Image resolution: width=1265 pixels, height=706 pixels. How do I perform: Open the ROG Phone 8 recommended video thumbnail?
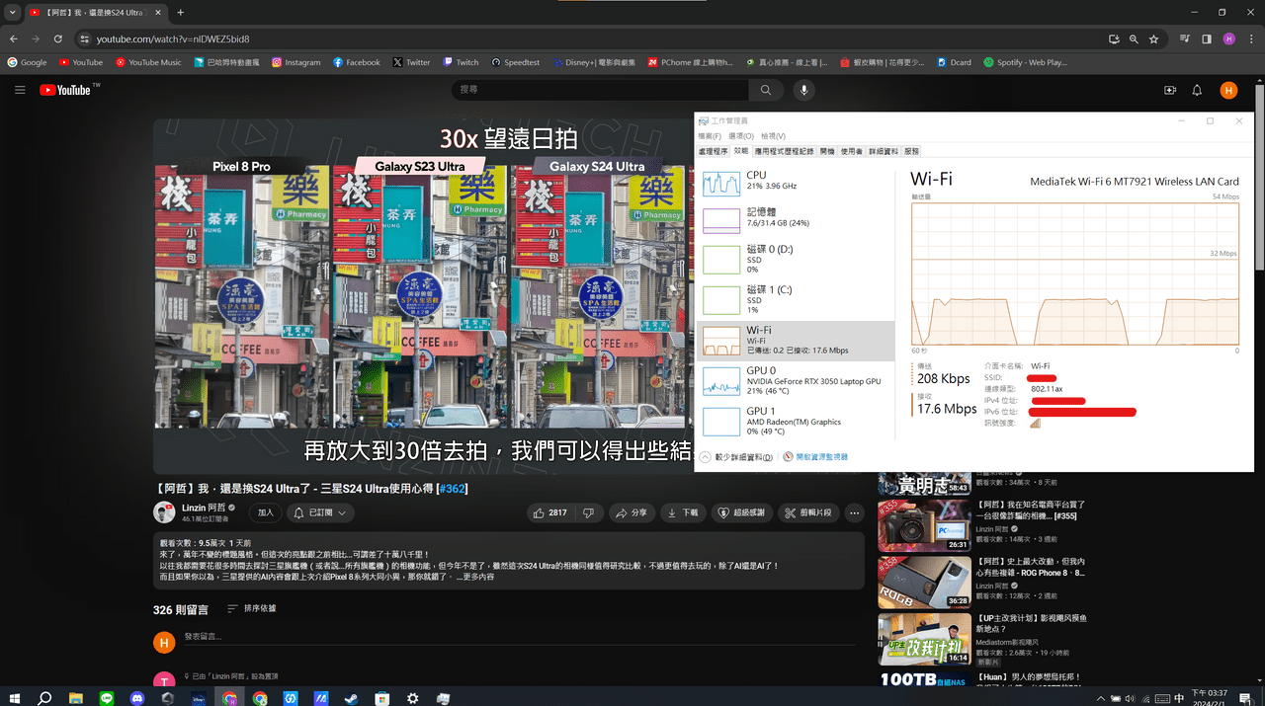tap(925, 582)
